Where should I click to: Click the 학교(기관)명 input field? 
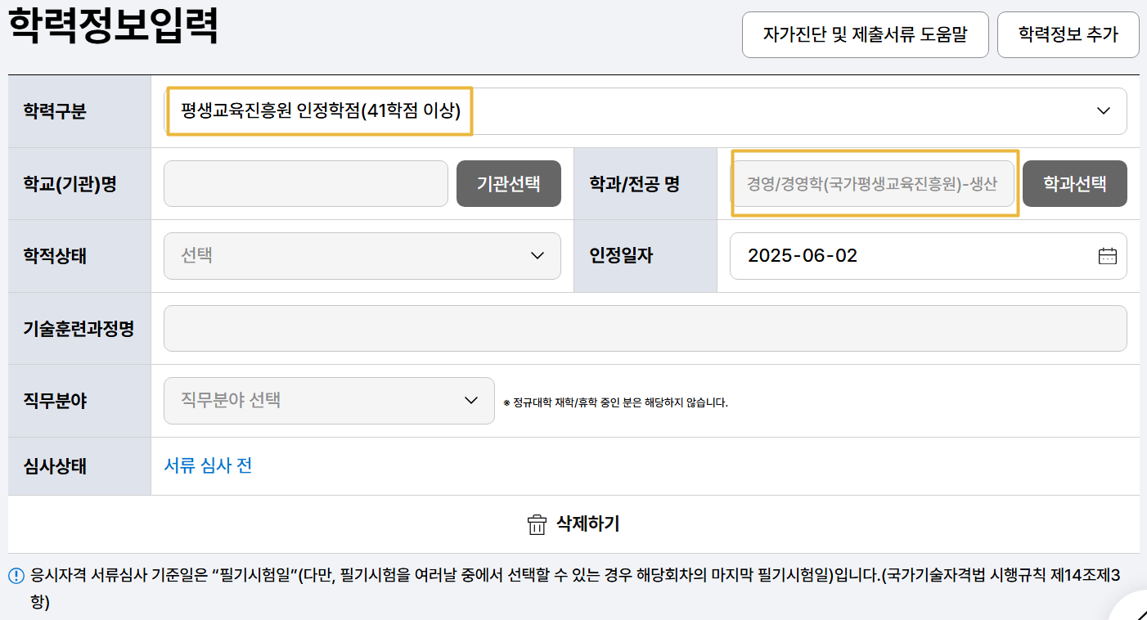pyautogui.click(x=306, y=184)
